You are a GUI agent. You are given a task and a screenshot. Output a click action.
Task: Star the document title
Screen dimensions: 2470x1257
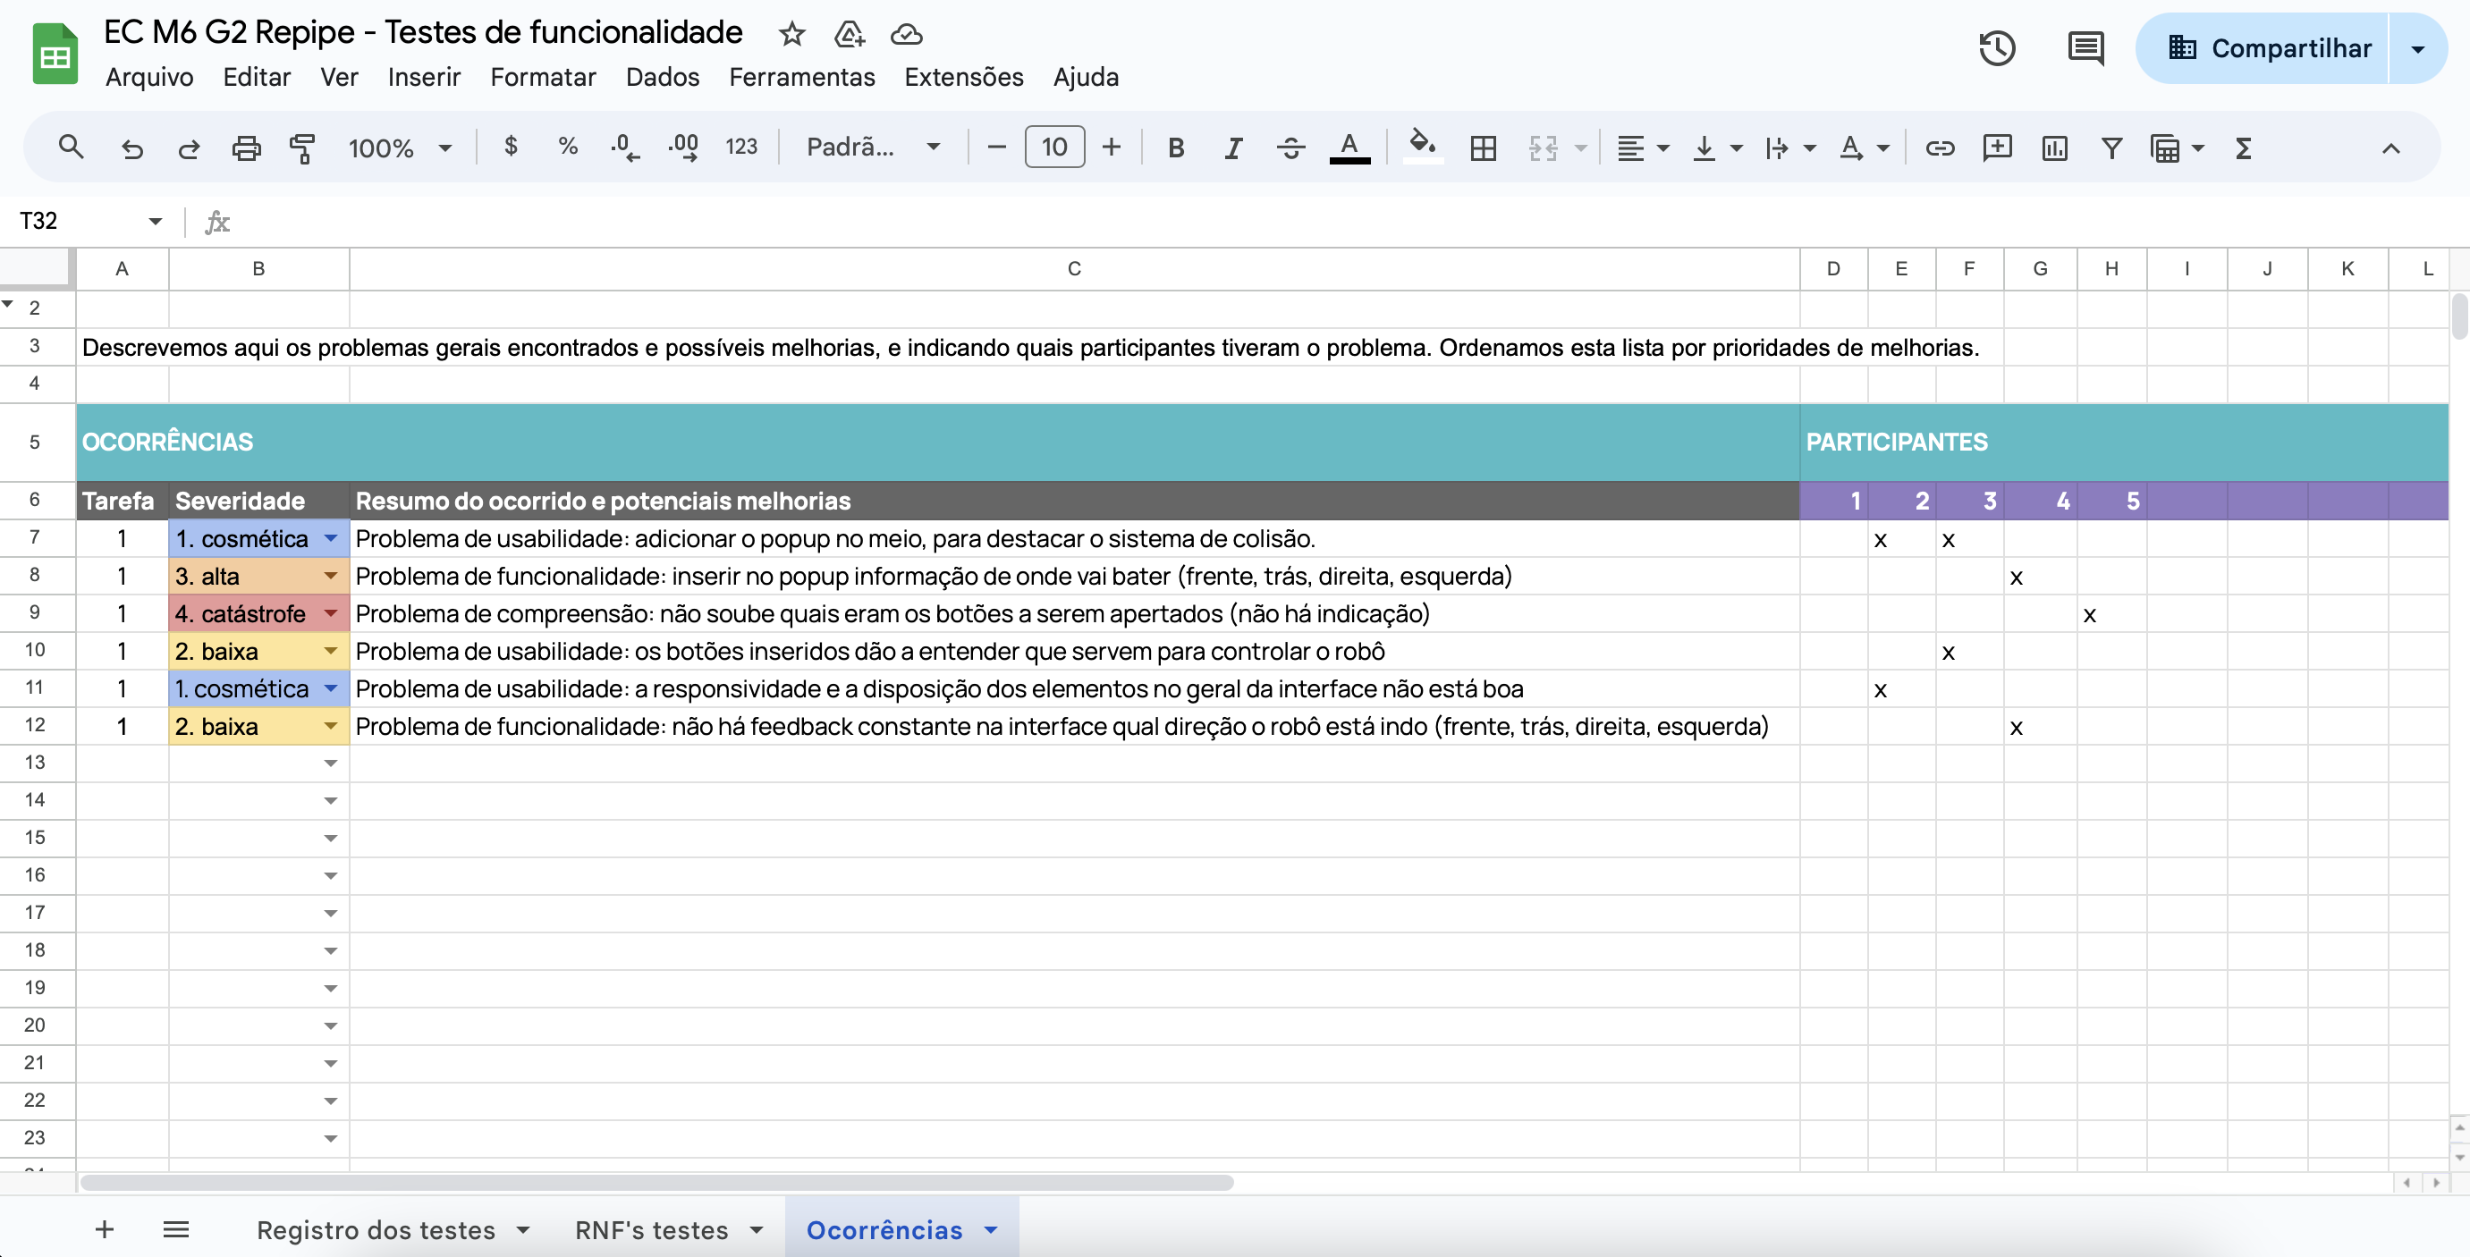click(791, 35)
